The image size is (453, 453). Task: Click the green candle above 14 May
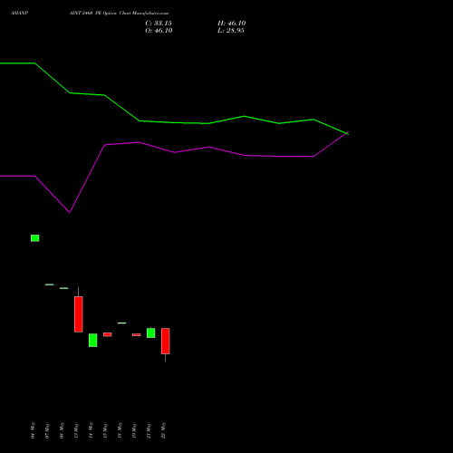click(93, 340)
